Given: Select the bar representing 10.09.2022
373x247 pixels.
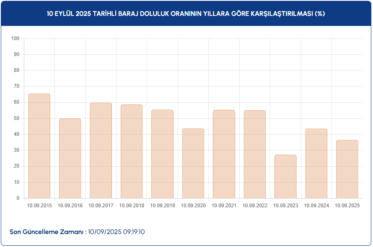Looking at the screenshot, I should (255, 154).
